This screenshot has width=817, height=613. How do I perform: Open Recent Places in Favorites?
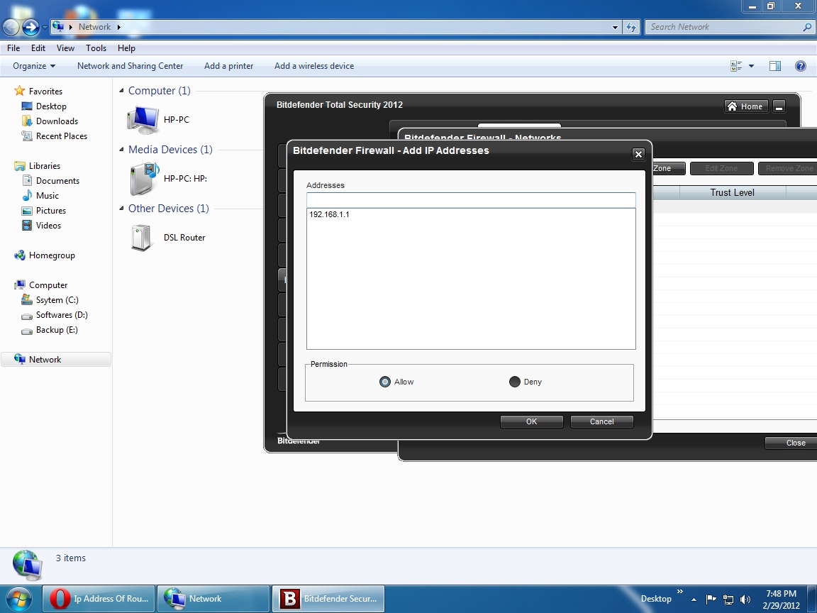tap(62, 136)
